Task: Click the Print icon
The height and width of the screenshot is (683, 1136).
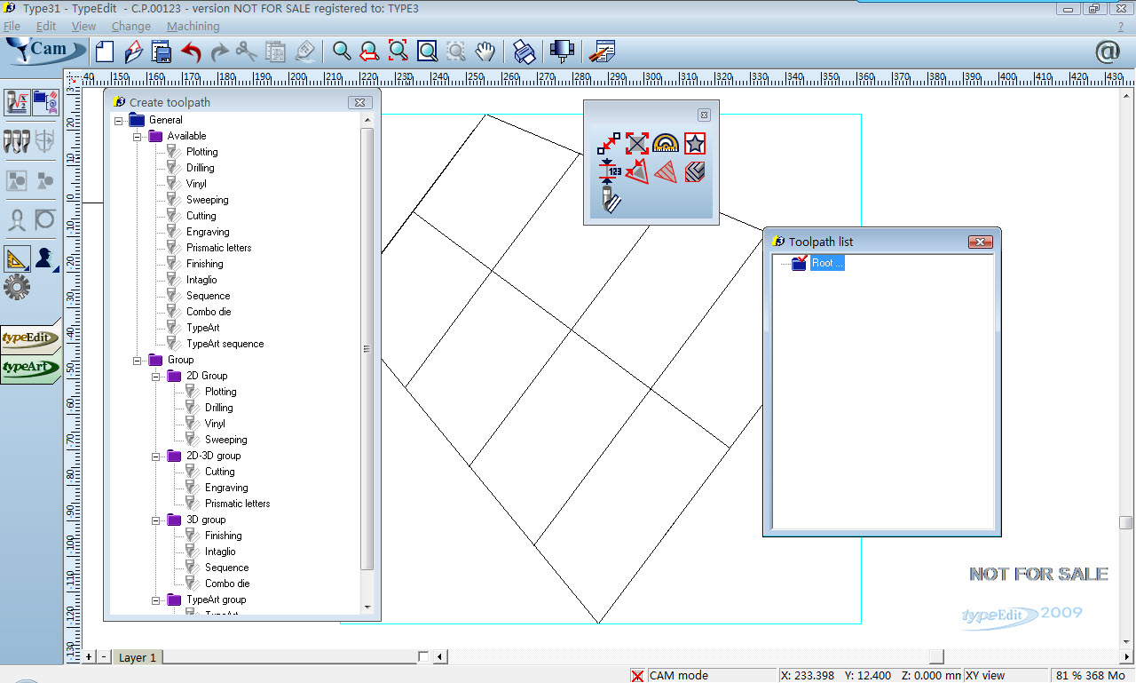Action: [x=525, y=52]
